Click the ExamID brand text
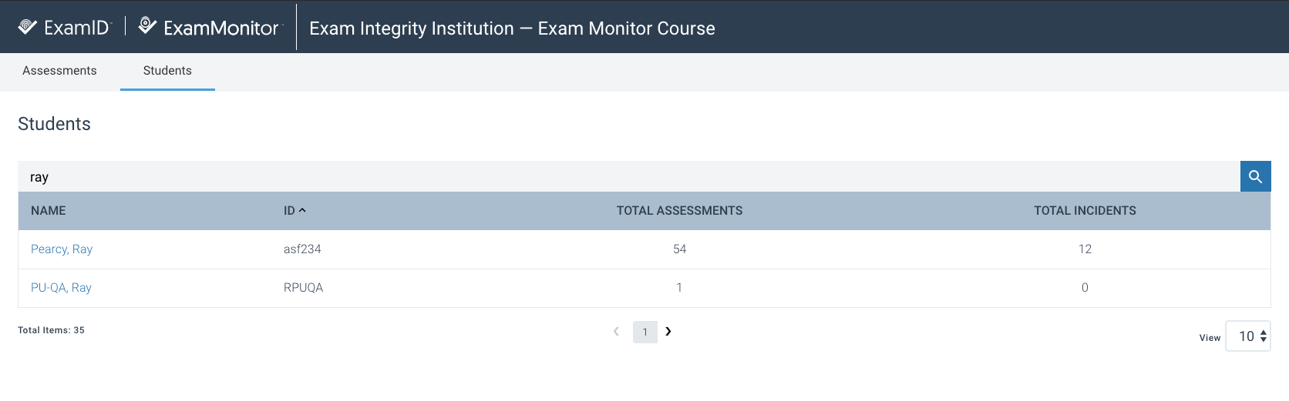 tap(77, 28)
